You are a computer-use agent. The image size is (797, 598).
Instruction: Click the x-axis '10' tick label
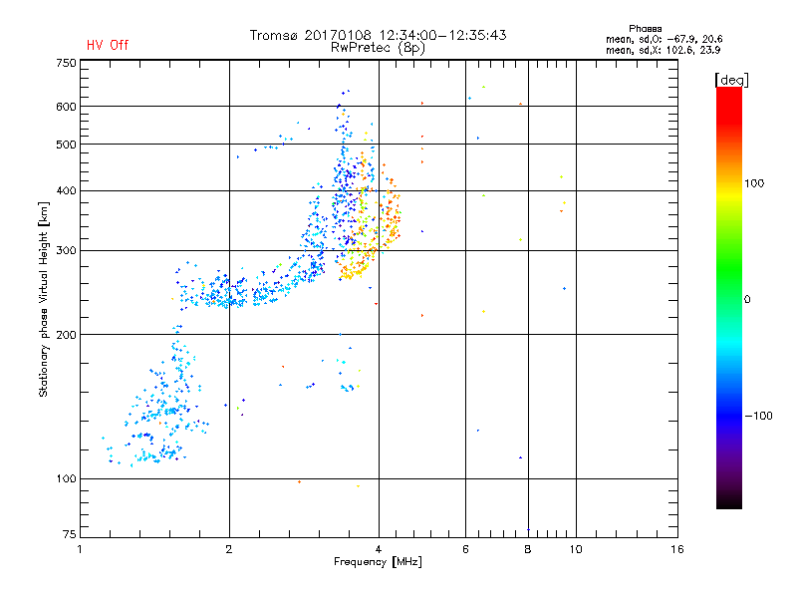click(x=576, y=549)
